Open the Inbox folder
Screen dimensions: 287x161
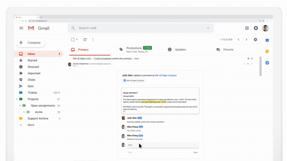[39, 54]
